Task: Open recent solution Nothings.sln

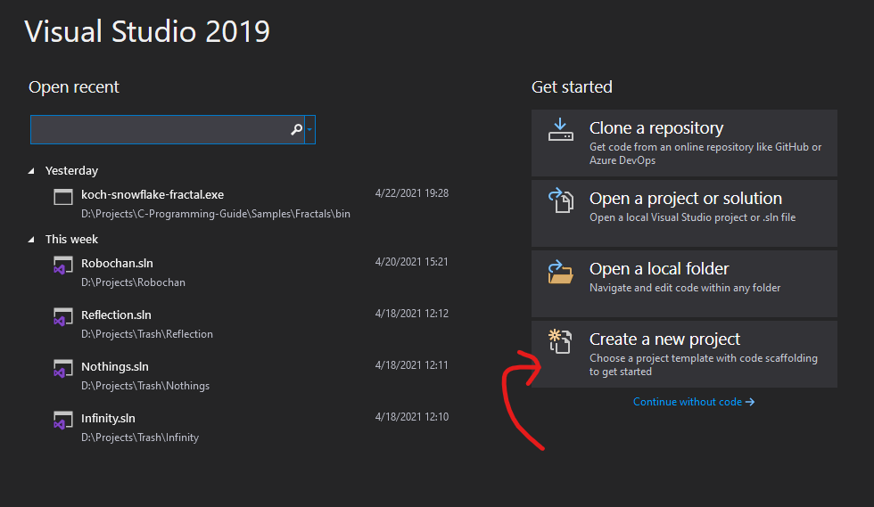Action: [x=251, y=375]
